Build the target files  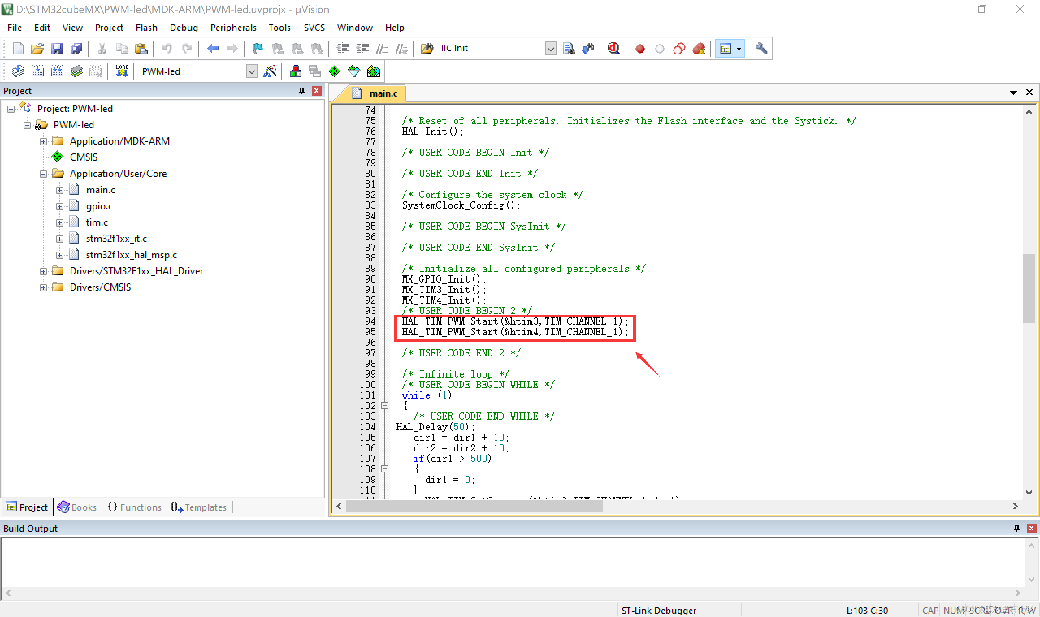[x=37, y=71]
